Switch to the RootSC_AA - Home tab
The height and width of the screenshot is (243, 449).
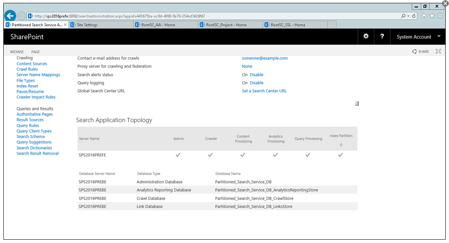pyautogui.click(x=166, y=25)
